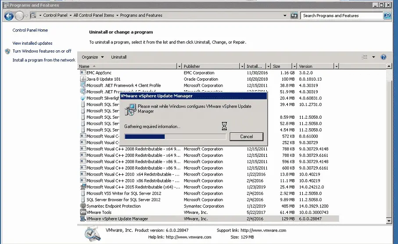Open the help question mark icon
398x244 pixels.
point(383,57)
